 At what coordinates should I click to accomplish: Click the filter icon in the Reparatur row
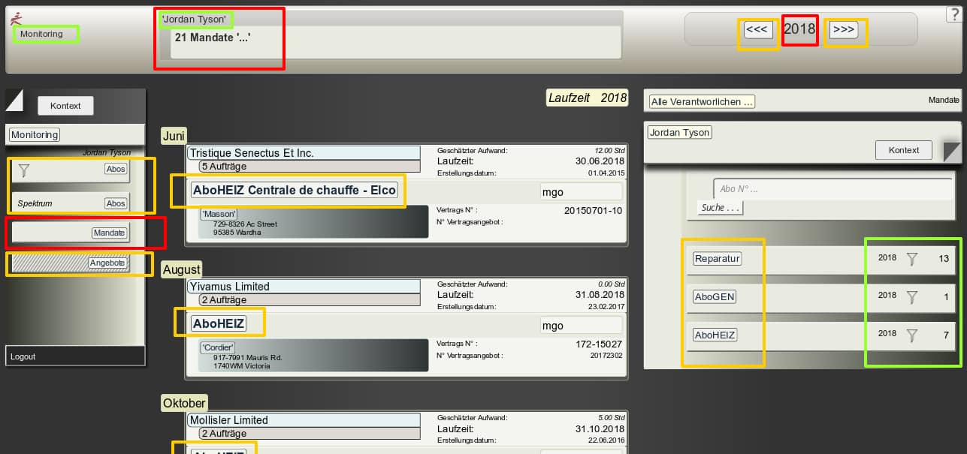pyautogui.click(x=911, y=259)
